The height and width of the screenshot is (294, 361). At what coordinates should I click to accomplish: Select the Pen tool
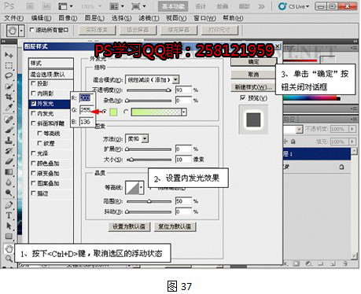click(9, 205)
